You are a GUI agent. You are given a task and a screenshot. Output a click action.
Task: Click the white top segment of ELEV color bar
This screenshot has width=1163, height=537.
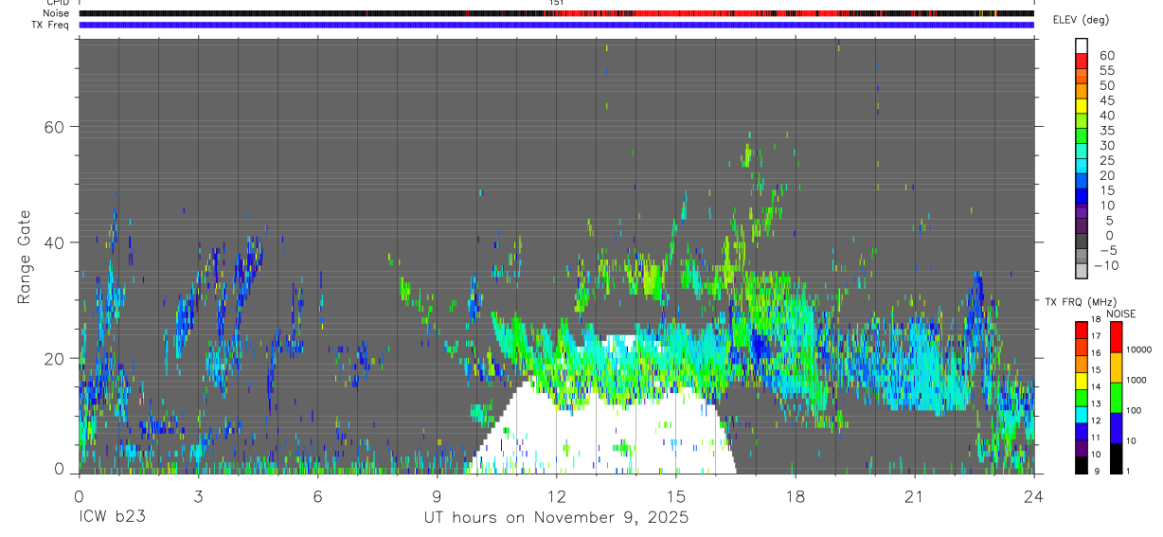(1082, 45)
